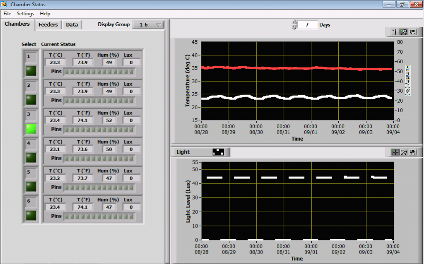Toggle the chamber 1 select LED button

coord(31,71)
